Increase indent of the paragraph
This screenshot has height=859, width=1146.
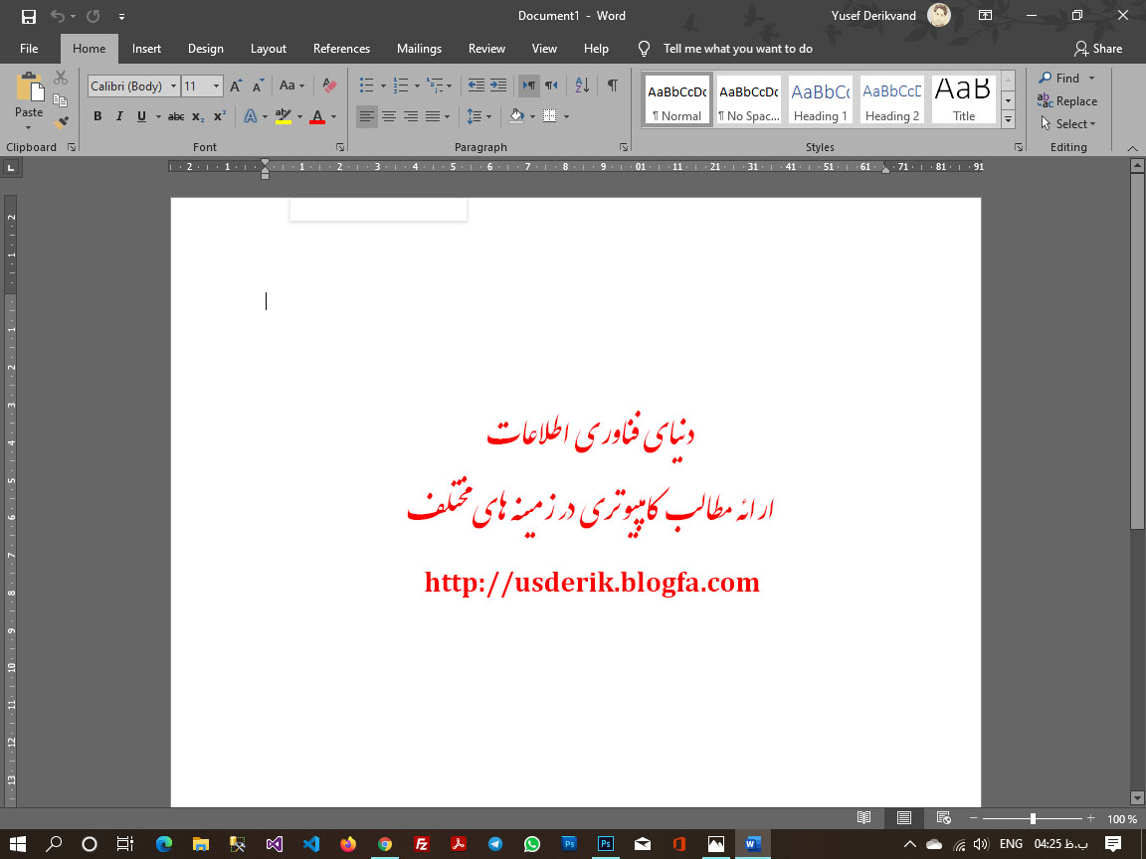[498, 86]
